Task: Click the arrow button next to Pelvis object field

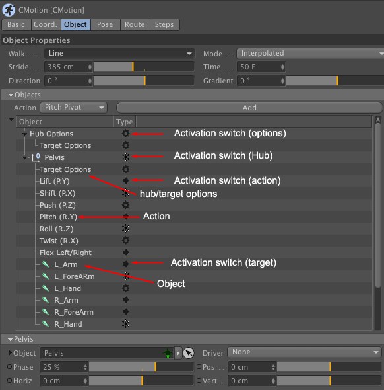Action: pos(178,353)
